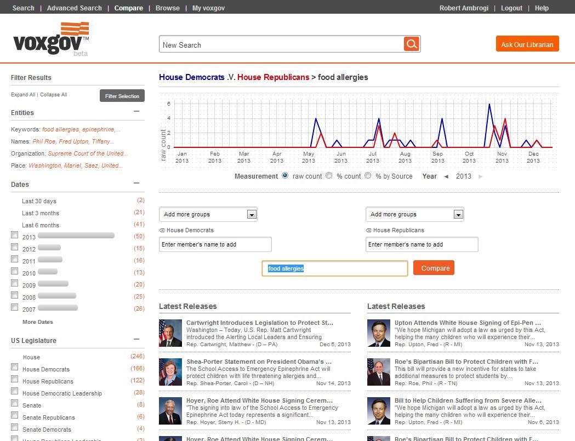Open My voxgov in navigation
Screen dimensions: 575x441
click(209, 8)
